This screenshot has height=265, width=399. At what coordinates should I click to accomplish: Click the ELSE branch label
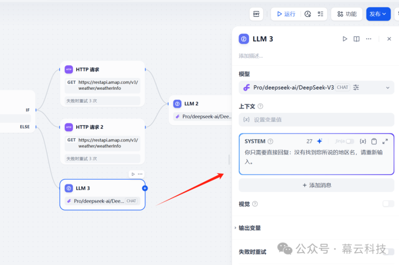tap(25, 127)
